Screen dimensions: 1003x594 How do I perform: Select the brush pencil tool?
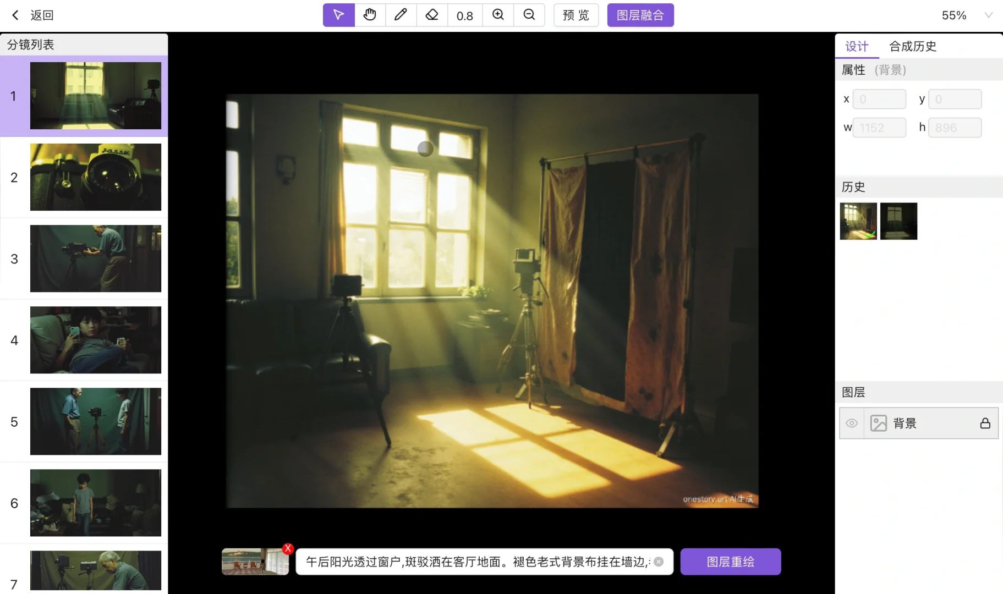[x=400, y=15]
